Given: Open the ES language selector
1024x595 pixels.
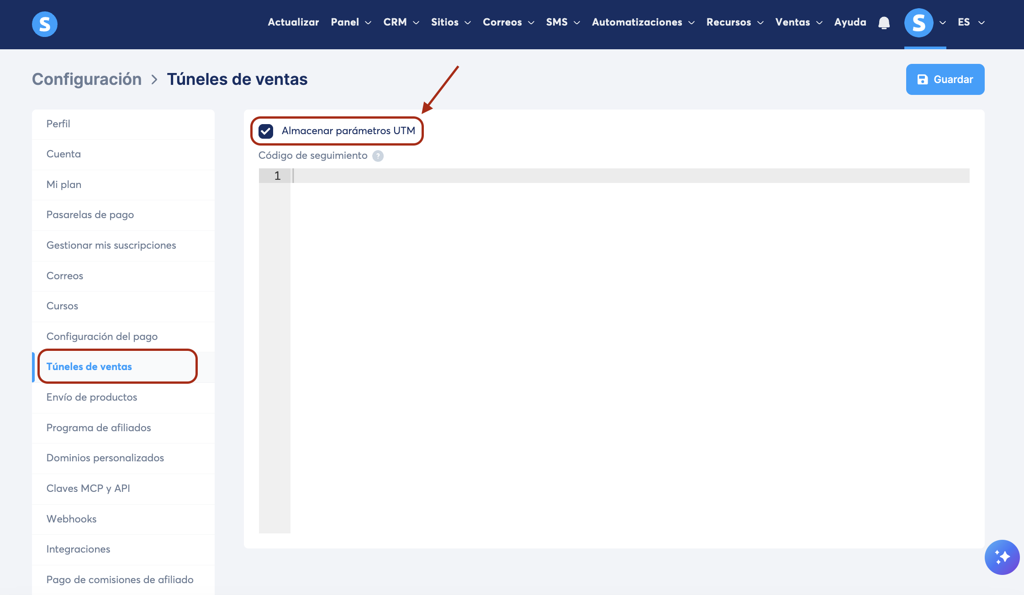Looking at the screenshot, I should tap(971, 22).
